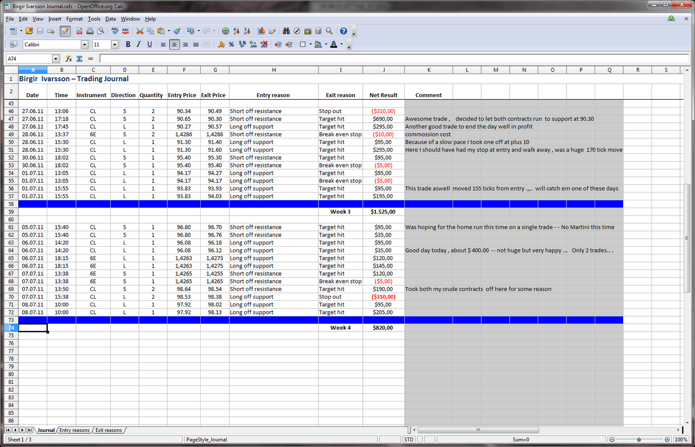
Task: Open the Format menu
Action: [74, 19]
